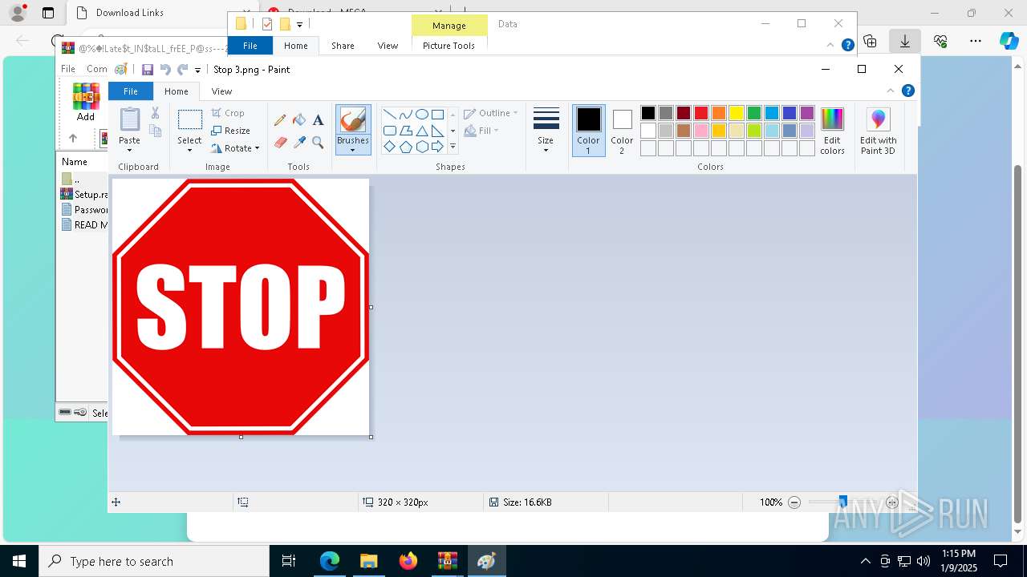Choose the Diamond shape

coord(389,147)
